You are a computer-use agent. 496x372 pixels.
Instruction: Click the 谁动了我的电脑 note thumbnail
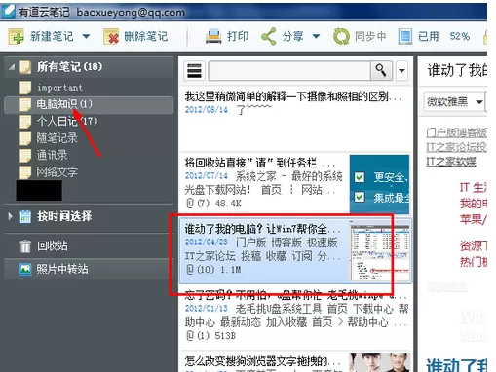coord(380,250)
